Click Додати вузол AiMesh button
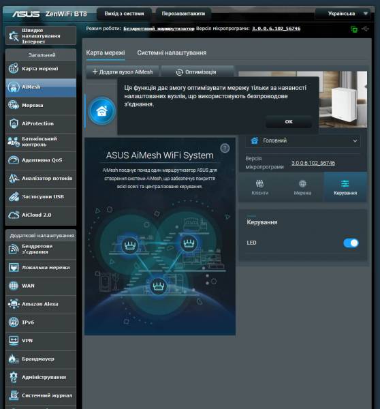 click(123, 72)
